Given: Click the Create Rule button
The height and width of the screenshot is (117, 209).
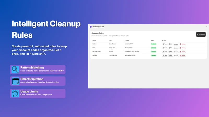Looking at the screenshot, I should (x=201, y=34).
